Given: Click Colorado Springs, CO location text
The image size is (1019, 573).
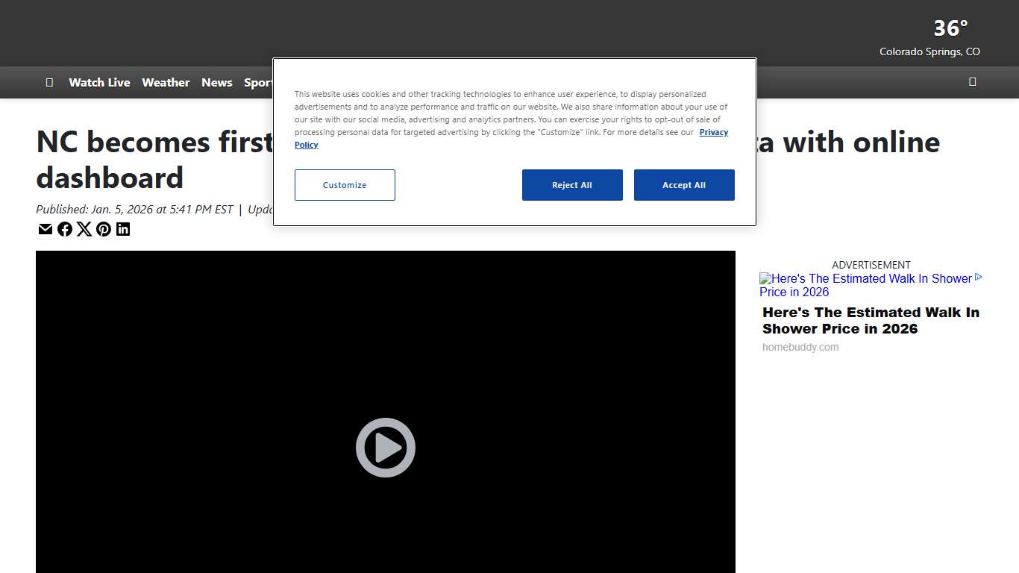Looking at the screenshot, I should (929, 52).
